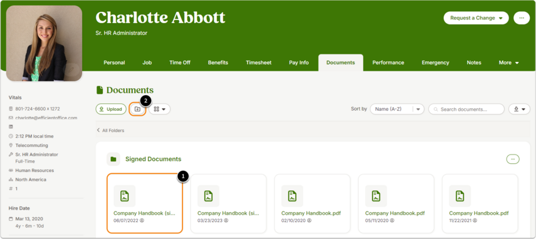Click the Search documents field
This screenshot has width=536, height=239.
pyautogui.click(x=466, y=109)
